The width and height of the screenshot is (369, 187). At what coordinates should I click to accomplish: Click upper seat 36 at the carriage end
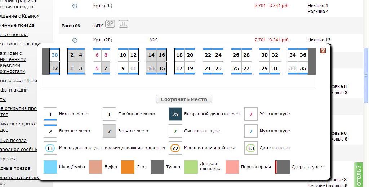pos(303,55)
